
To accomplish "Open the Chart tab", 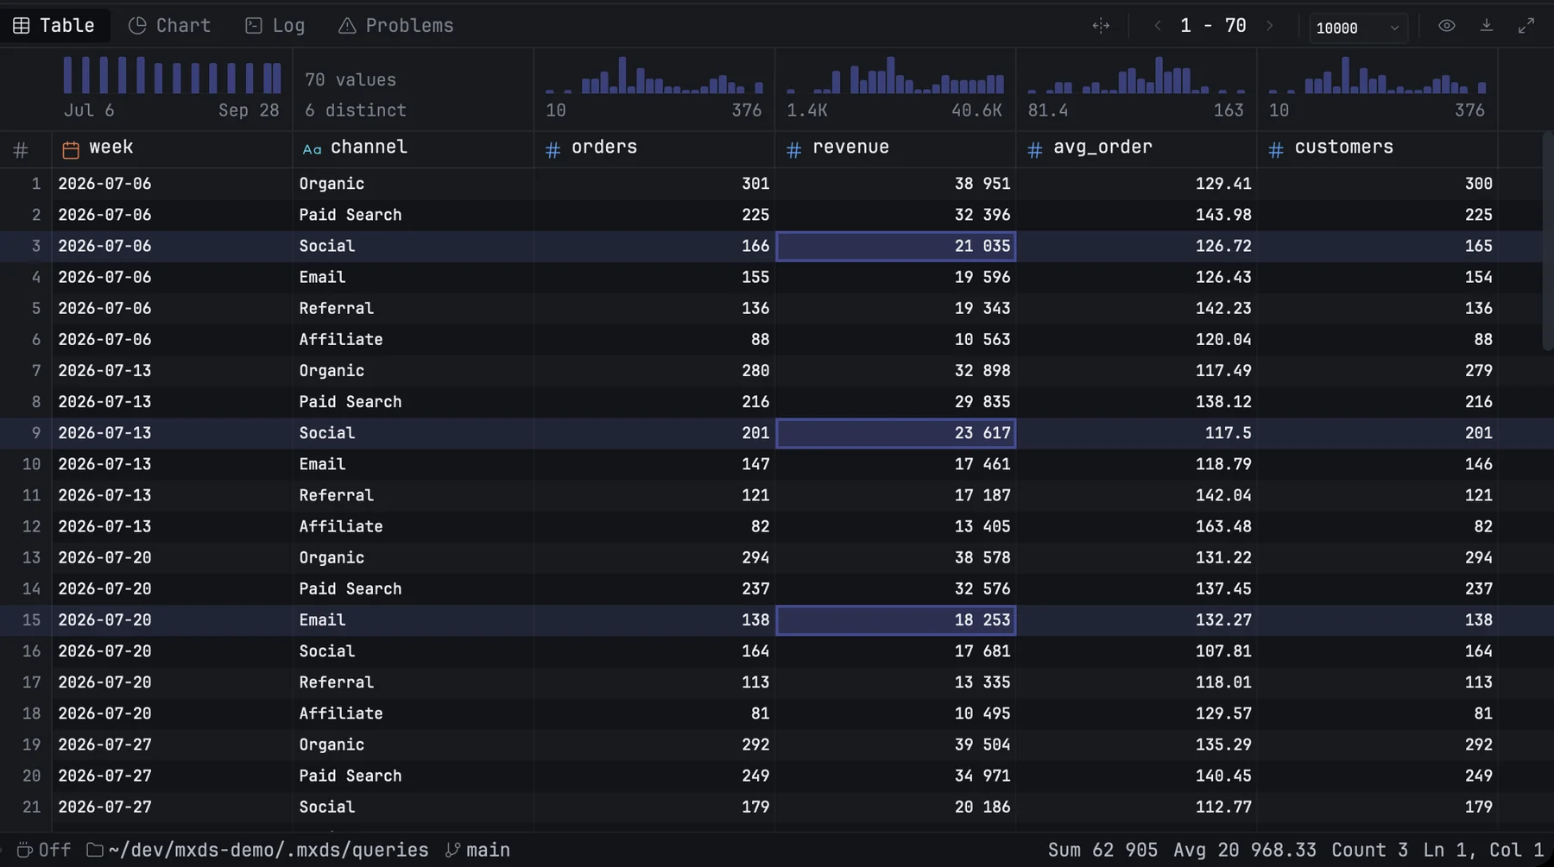I will [x=170, y=26].
